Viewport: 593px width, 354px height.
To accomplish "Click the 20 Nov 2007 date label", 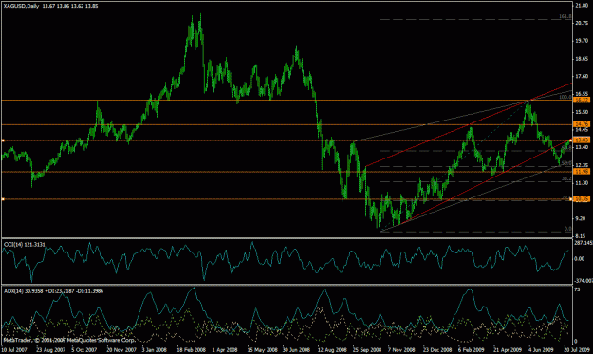I will [120, 350].
